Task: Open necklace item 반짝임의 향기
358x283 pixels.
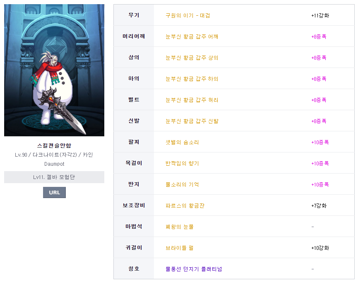Action: (x=182, y=163)
